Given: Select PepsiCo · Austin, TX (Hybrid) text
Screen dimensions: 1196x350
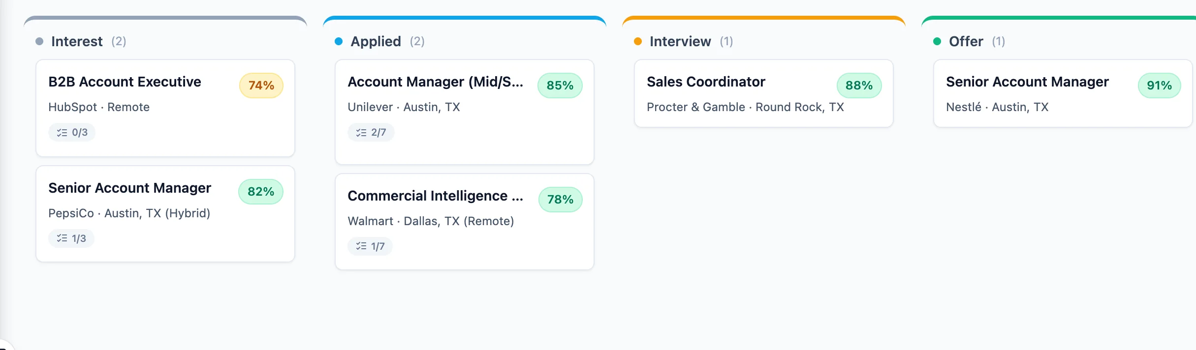Looking at the screenshot, I should pos(129,213).
